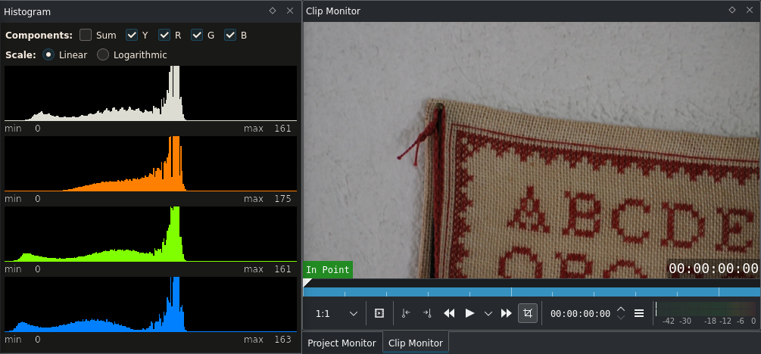761x354 pixels.
Task: Enable the Sum component checkbox
Action: [86, 35]
